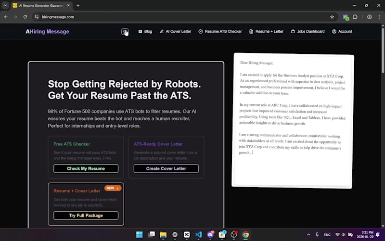
Task: Close the AI Resume Generator tab
Action: (x=68, y=5)
